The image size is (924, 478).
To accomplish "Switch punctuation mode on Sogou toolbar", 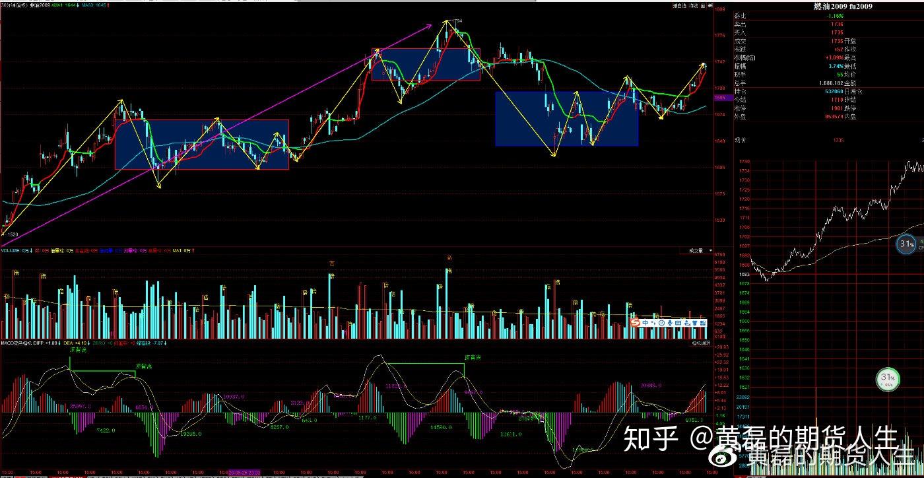I will (653, 323).
